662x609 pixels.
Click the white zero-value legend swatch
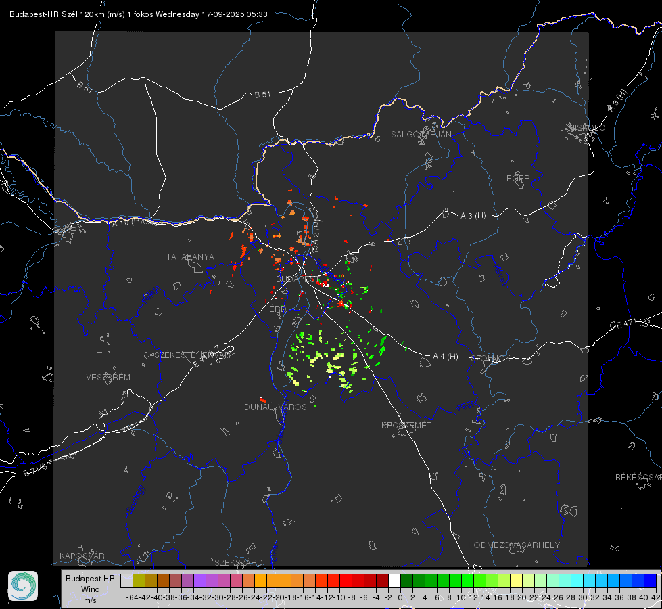tap(394, 581)
